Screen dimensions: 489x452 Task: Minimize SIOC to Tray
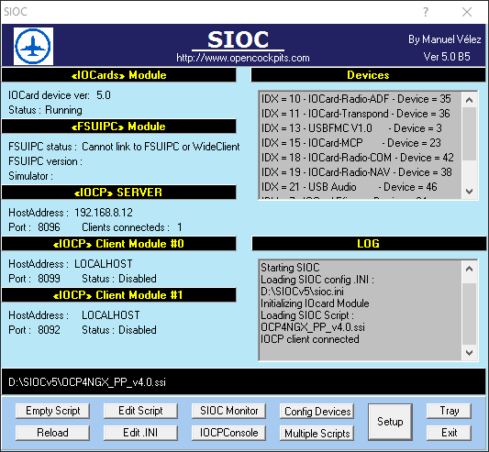pyautogui.click(x=449, y=411)
